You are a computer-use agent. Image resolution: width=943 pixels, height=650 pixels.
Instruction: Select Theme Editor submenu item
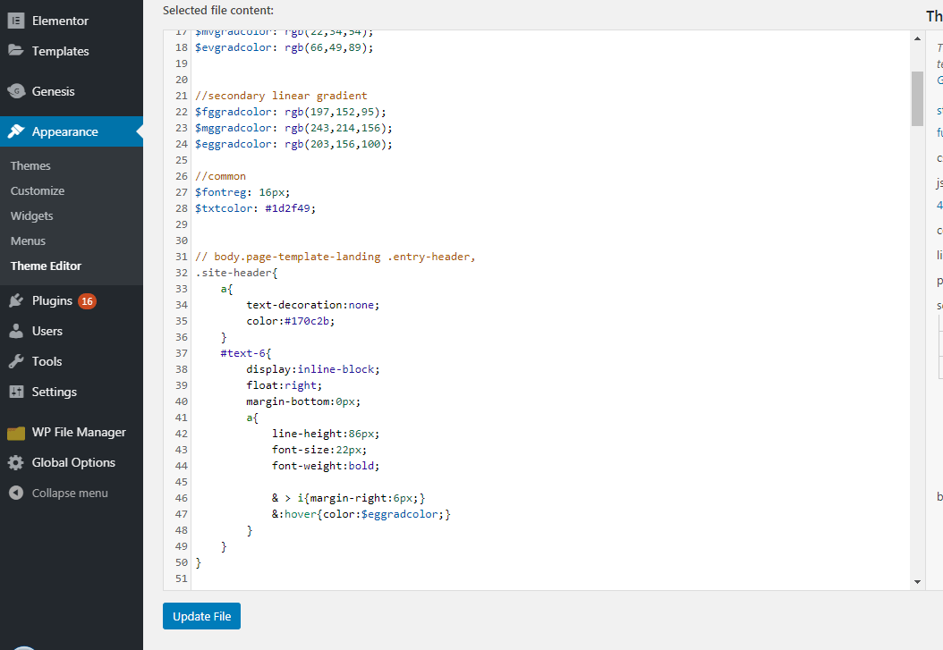[46, 266]
